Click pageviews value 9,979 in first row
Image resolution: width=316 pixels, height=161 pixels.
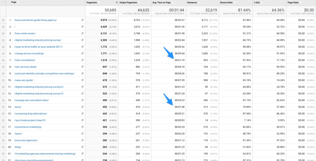pyautogui.click(x=104, y=20)
